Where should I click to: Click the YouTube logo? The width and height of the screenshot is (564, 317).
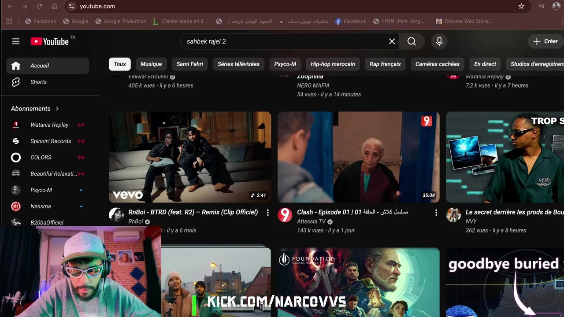click(x=49, y=41)
